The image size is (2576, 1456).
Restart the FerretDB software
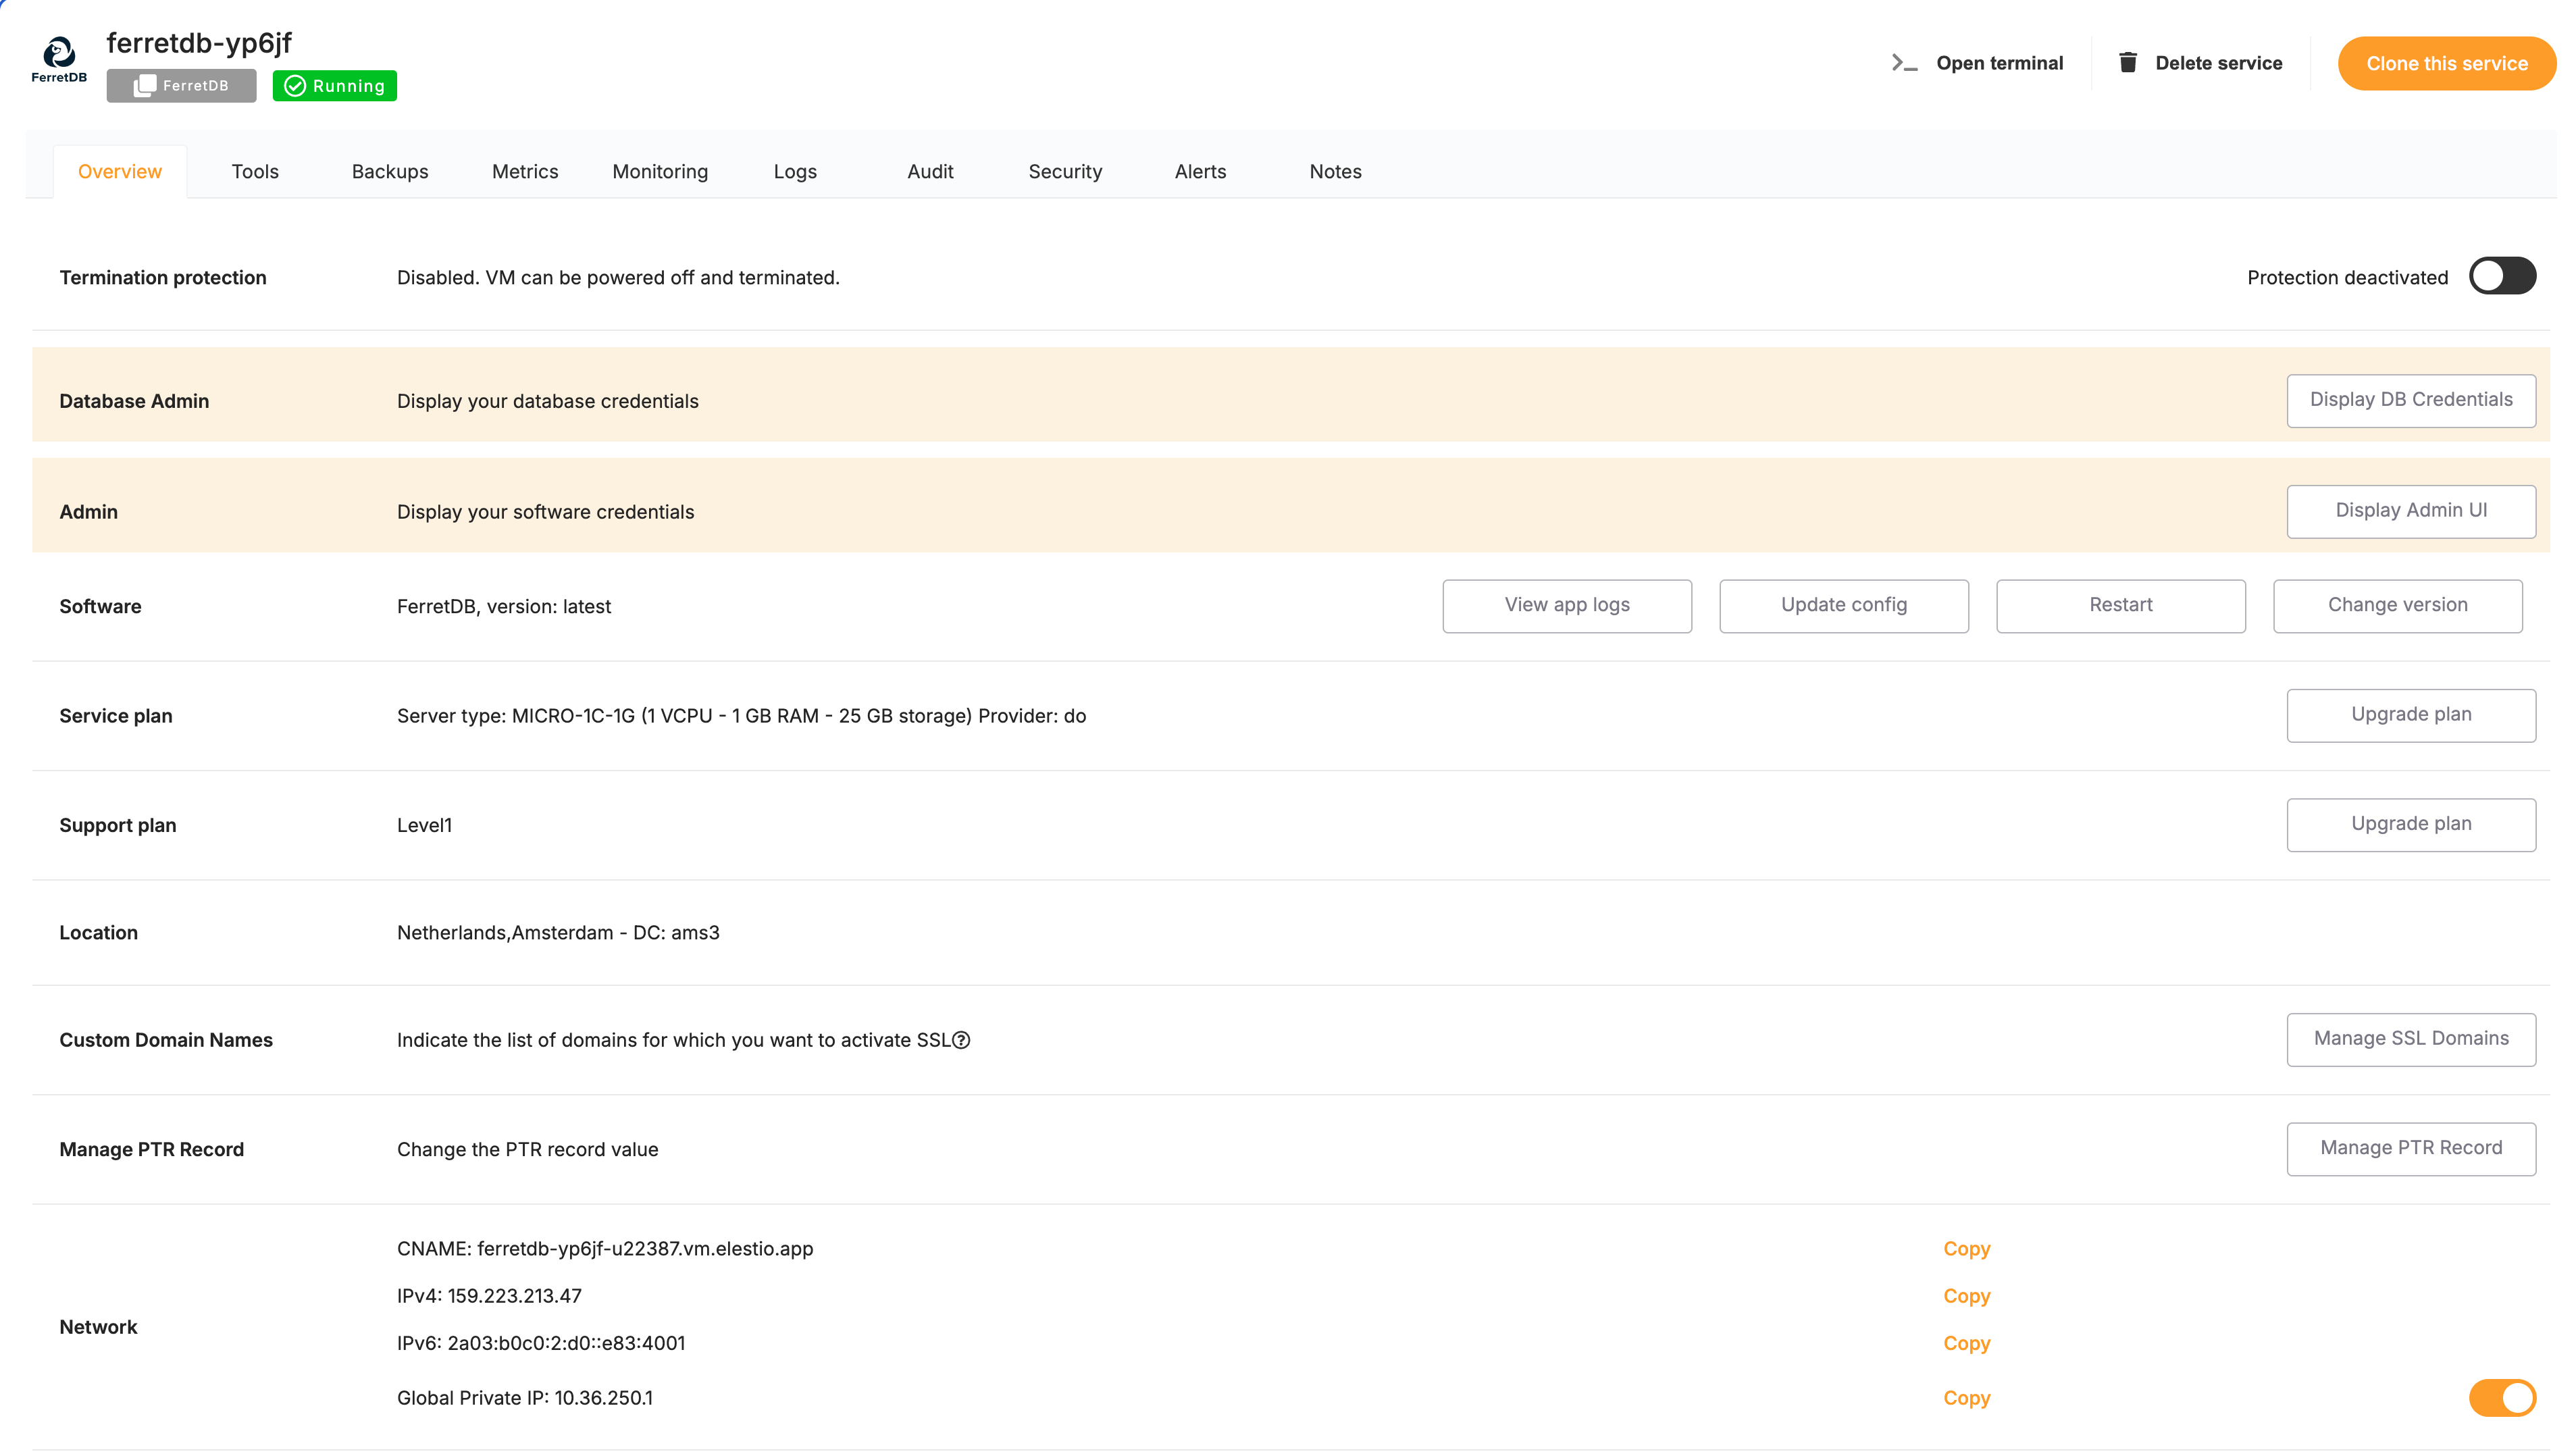(2121, 605)
